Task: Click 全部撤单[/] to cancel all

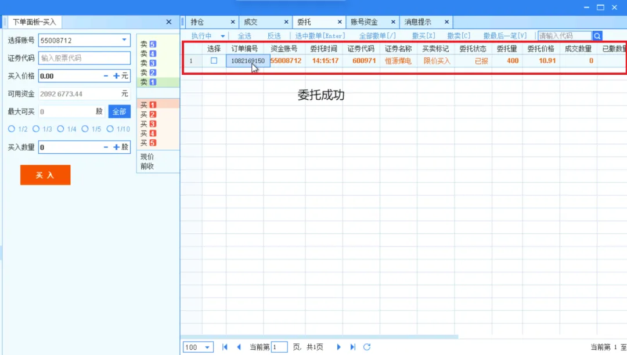Action: [x=377, y=36]
